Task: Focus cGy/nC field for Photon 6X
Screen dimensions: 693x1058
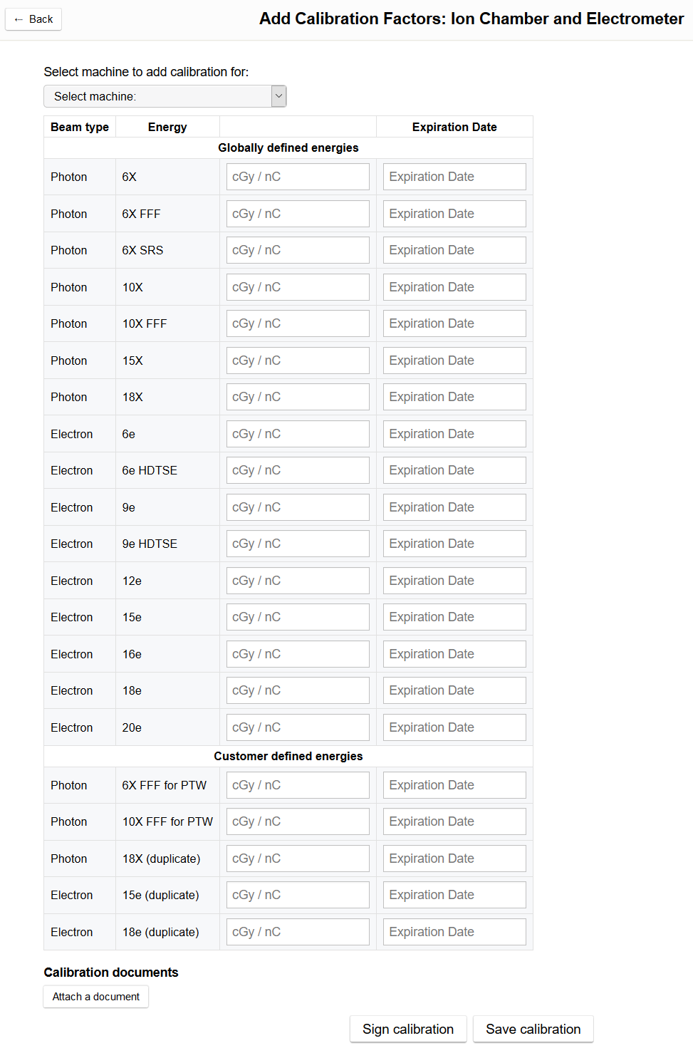Action: [x=298, y=177]
